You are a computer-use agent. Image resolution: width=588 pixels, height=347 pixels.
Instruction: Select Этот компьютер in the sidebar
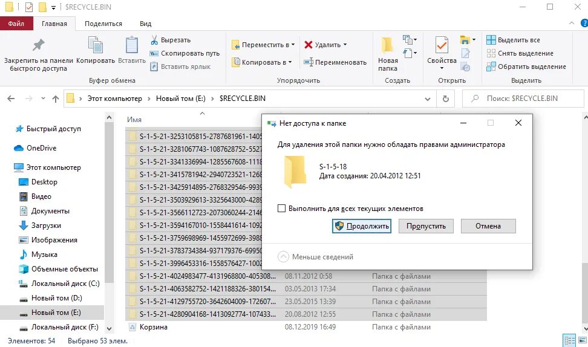[x=47, y=167]
